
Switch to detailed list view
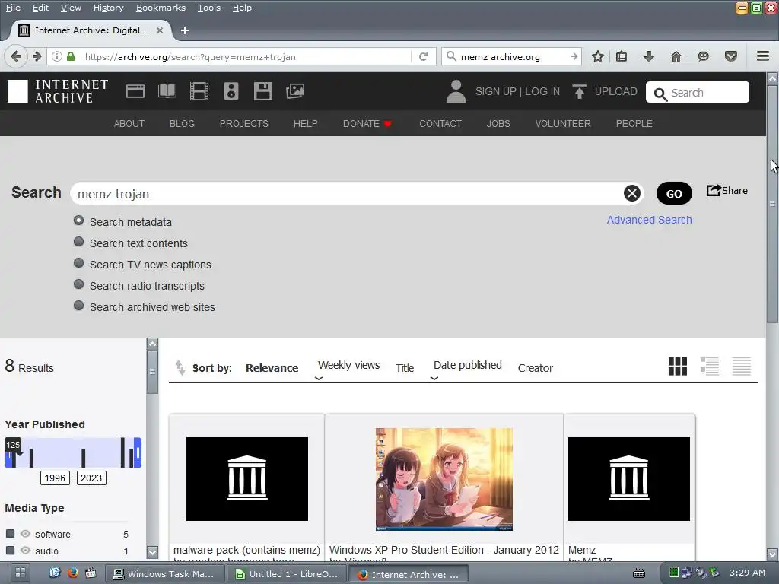710,367
